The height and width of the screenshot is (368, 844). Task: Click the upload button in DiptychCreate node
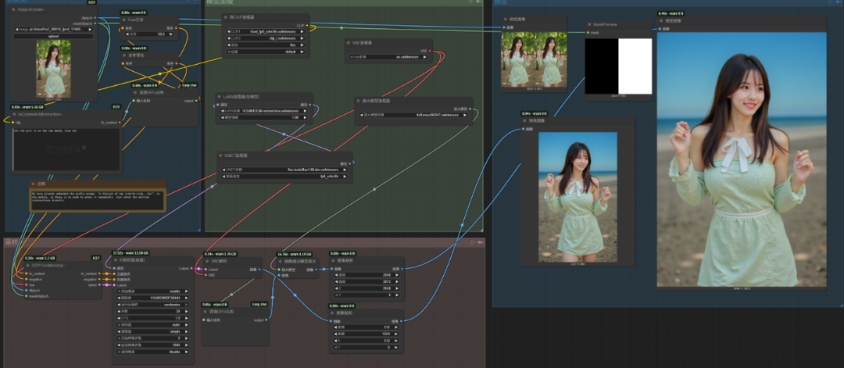click(x=53, y=36)
